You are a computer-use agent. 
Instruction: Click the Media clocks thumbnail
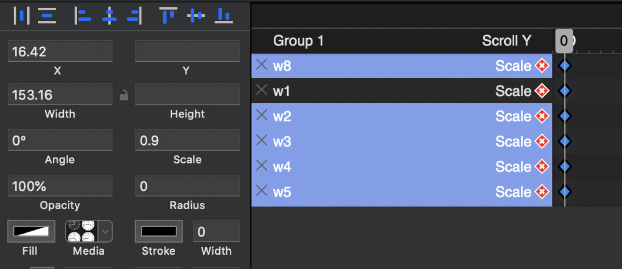tap(82, 231)
